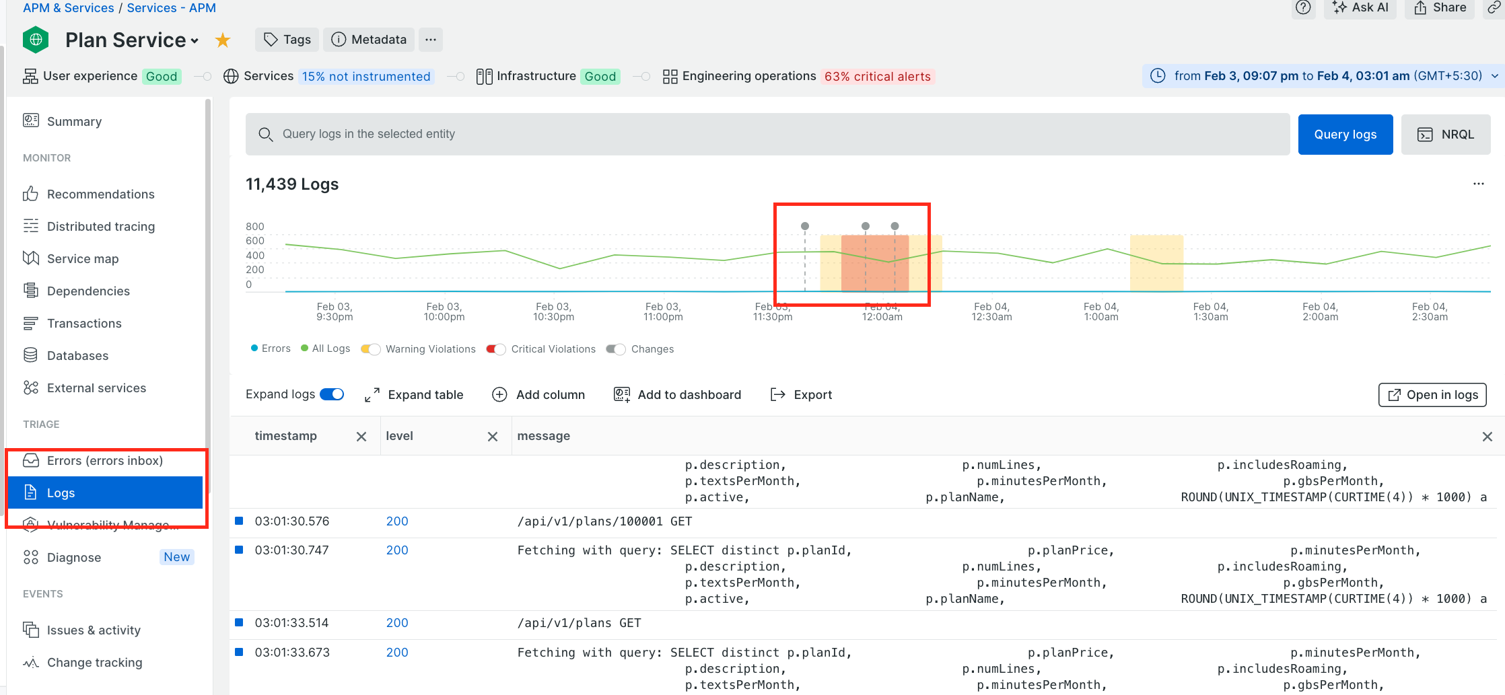Click the Distributed tracing icon

point(31,226)
